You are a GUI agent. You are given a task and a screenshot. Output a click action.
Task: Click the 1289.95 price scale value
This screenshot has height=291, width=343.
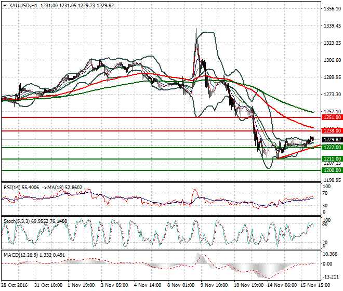(332, 77)
